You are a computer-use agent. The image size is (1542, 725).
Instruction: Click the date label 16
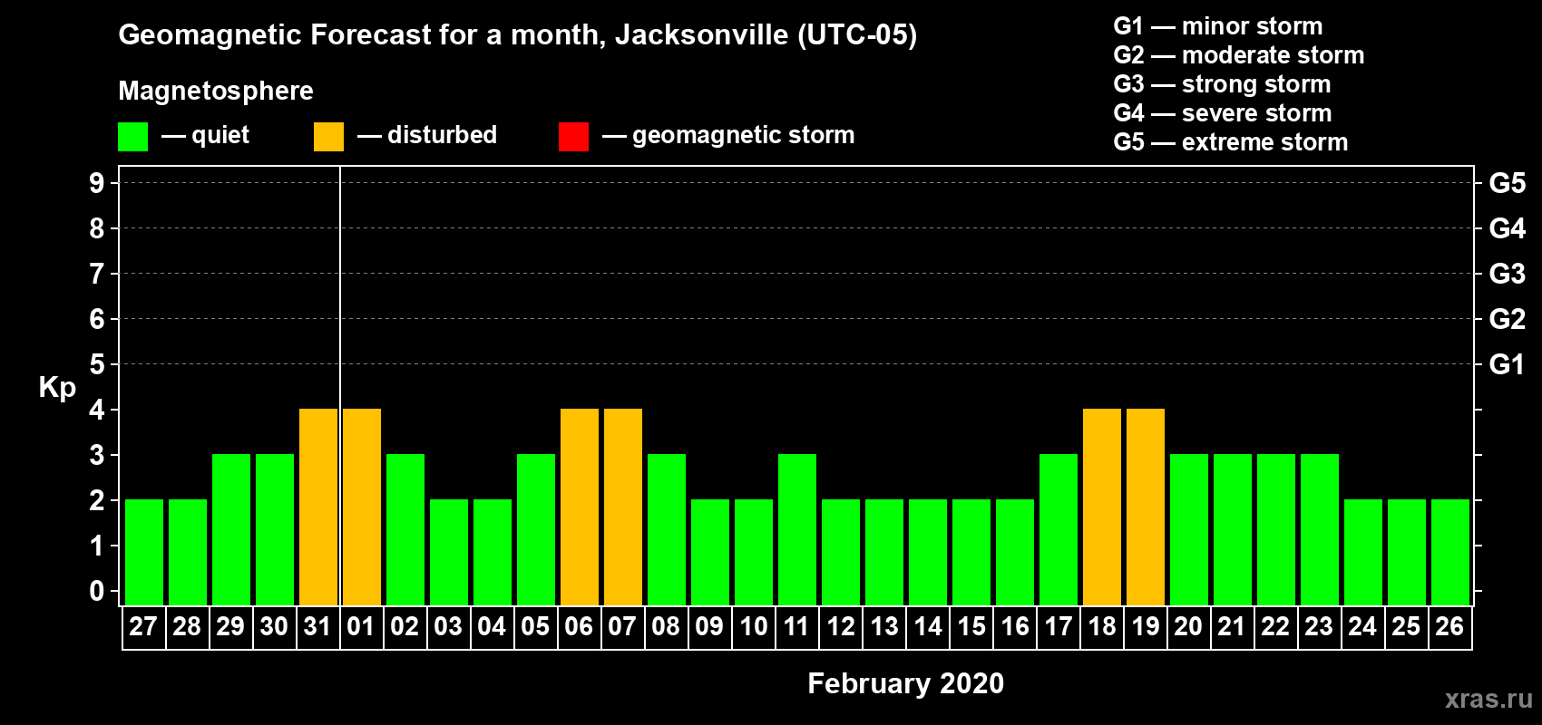[1014, 627]
